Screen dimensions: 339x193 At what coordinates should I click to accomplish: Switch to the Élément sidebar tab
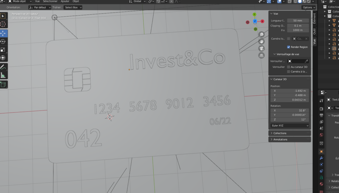(315, 18)
